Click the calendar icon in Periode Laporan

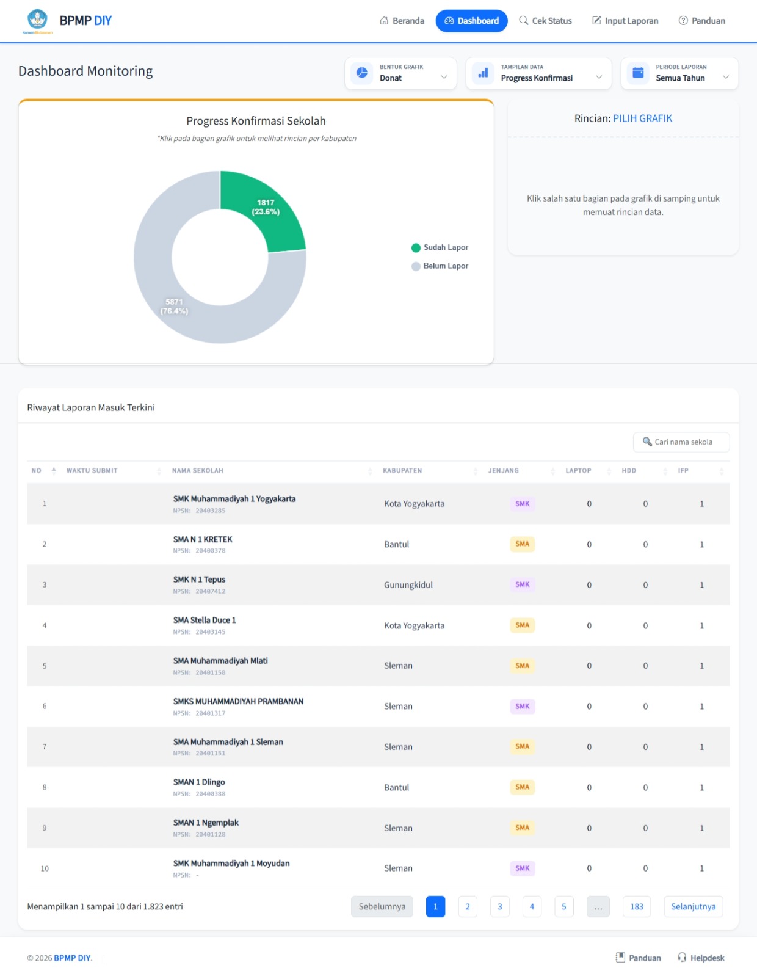coord(638,73)
